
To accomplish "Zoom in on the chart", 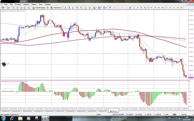I will pyautogui.click(x=77, y=8).
